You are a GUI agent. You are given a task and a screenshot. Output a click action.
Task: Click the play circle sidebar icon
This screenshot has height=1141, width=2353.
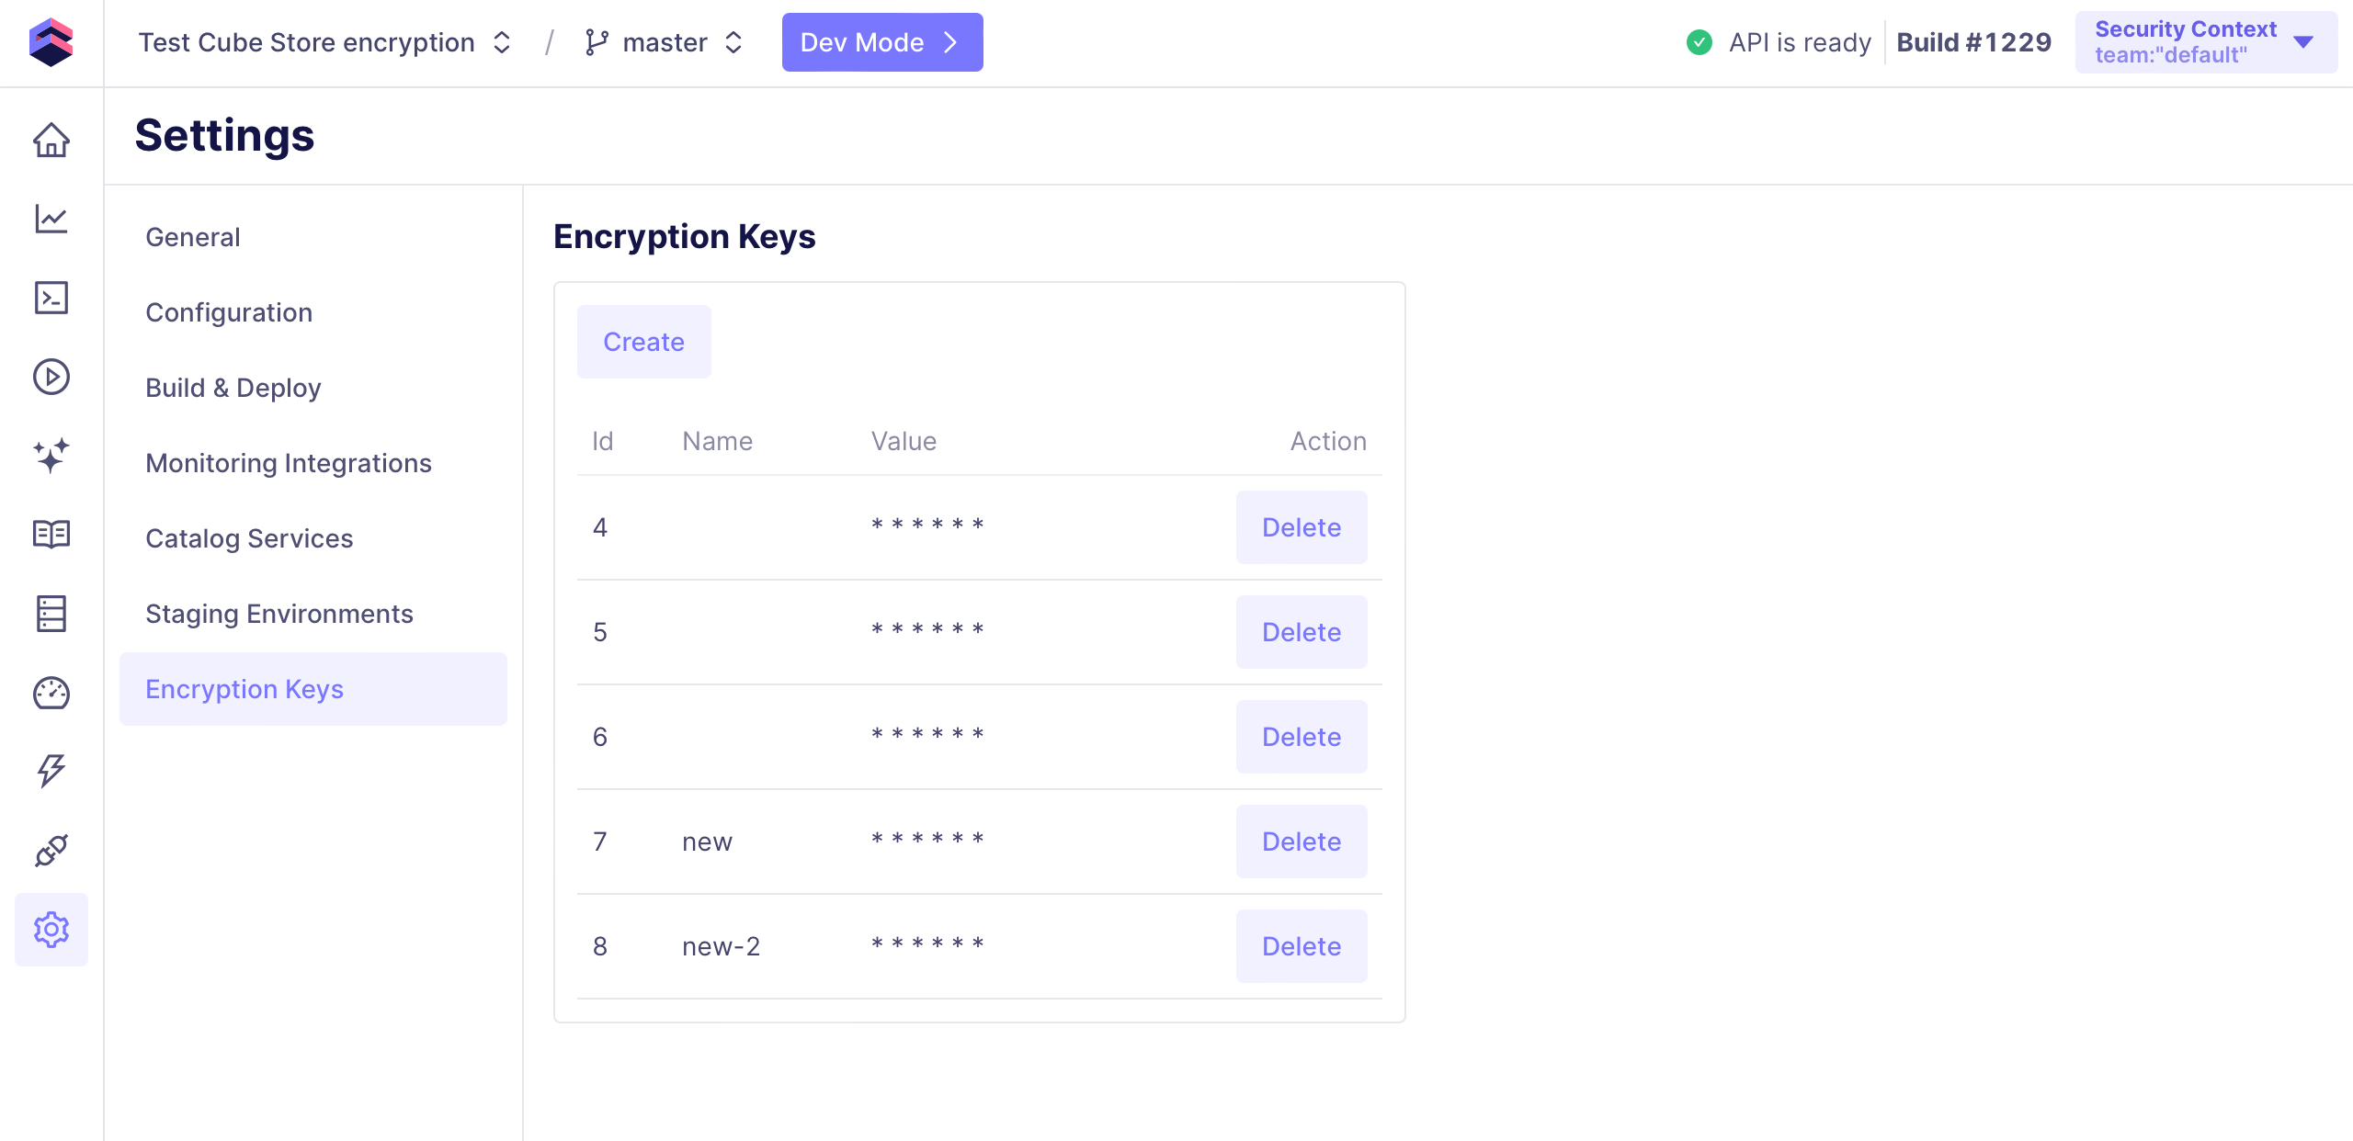(51, 377)
